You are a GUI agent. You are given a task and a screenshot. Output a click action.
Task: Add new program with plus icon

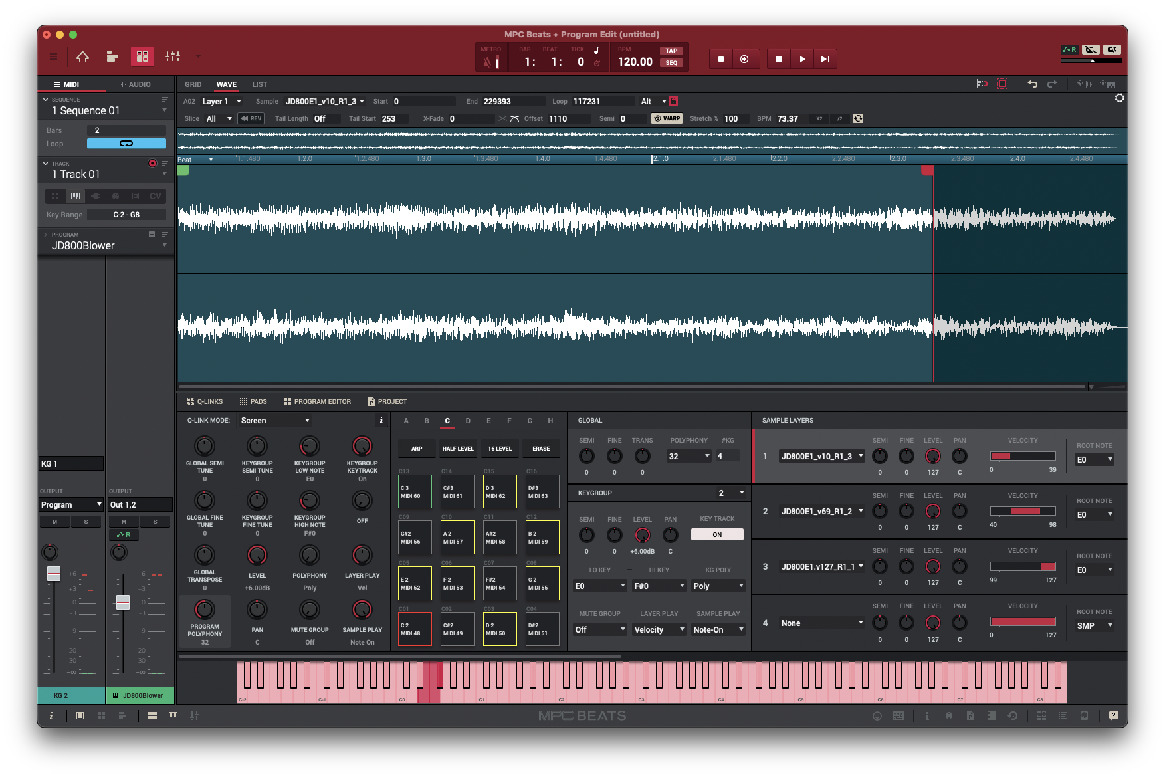click(x=152, y=235)
